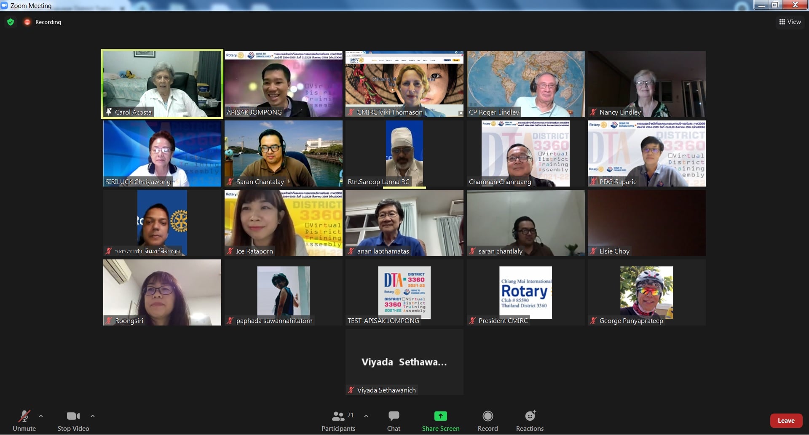Open the Reactions emoji menu
Image resolution: width=809 pixels, height=435 pixels.
pos(530,416)
